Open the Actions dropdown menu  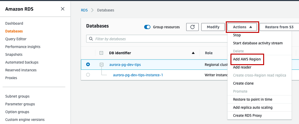pos(242,27)
